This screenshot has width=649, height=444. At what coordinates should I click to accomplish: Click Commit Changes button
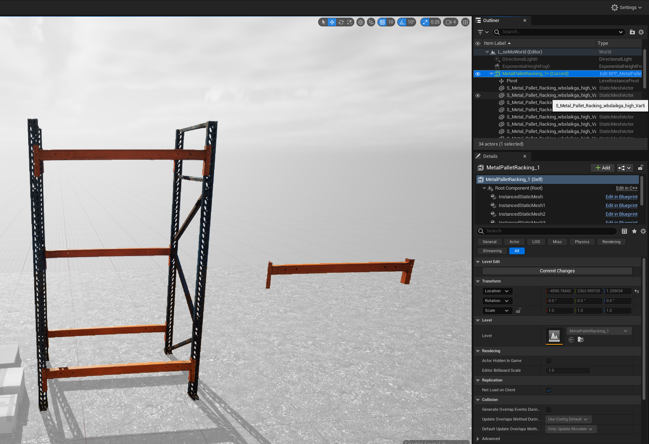point(557,271)
